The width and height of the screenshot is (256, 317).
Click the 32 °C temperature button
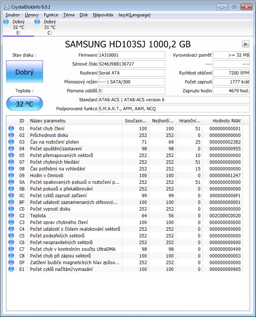tap(25, 103)
